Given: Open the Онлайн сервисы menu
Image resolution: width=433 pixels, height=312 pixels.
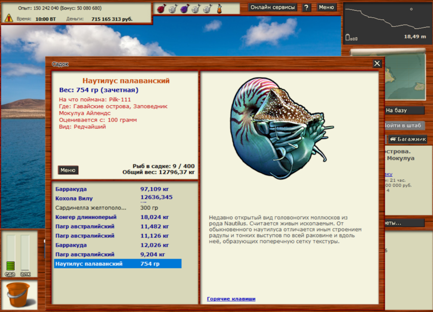Looking at the screenshot, I should pyautogui.click(x=273, y=7).
